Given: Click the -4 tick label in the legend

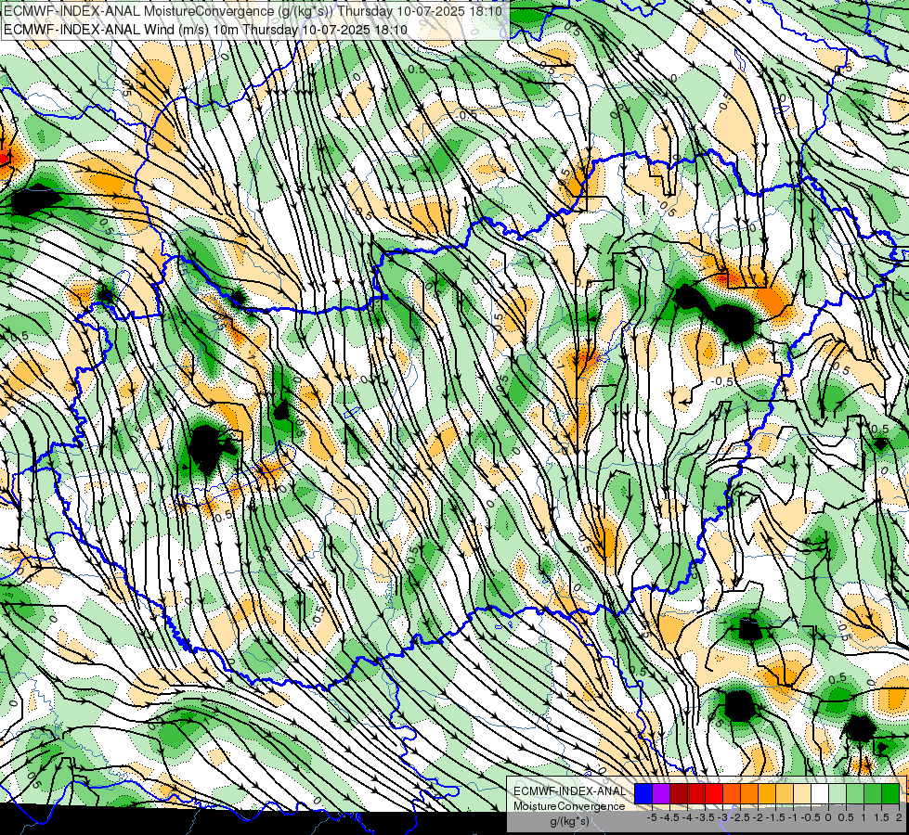Looking at the screenshot, I should (x=687, y=817).
